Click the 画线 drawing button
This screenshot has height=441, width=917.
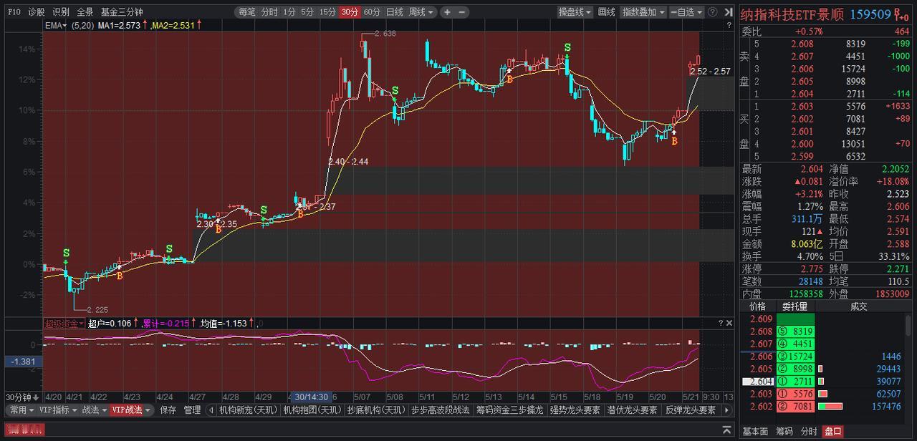pos(607,12)
